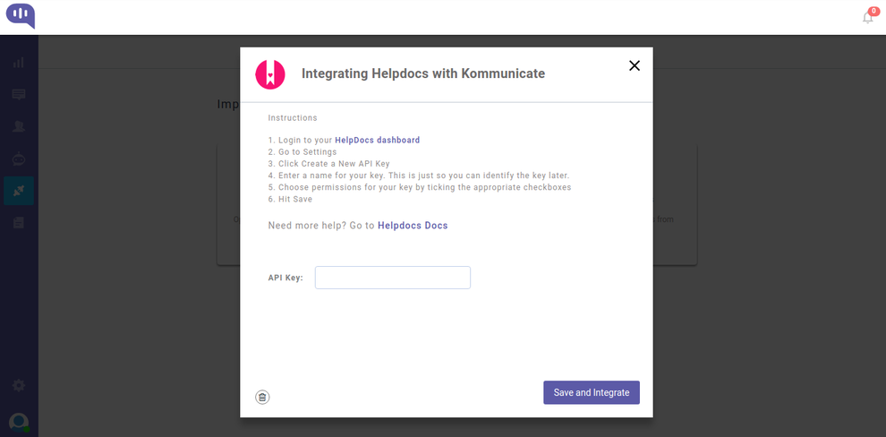Open the Helpcenter articles sidebar icon
Viewport: 886px width, 437px height.
click(19, 223)
